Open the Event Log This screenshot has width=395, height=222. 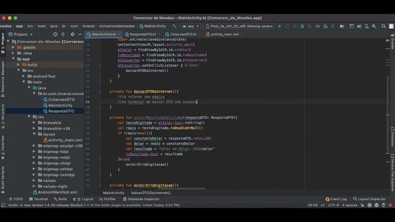coord(336,199)
